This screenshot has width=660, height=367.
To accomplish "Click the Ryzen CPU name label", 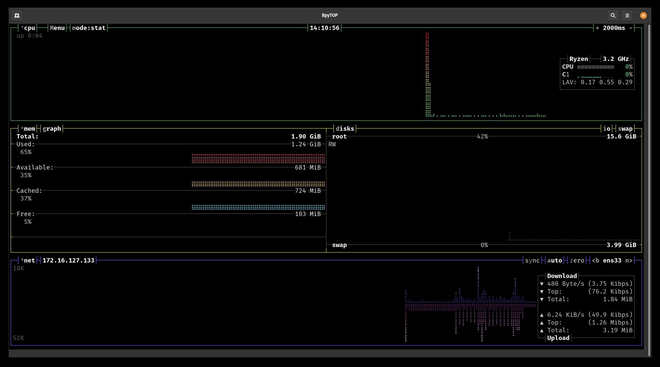I will [x=579, y=59].
